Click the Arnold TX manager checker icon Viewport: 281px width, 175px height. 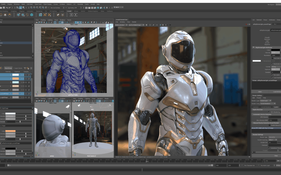coord(41,15)
